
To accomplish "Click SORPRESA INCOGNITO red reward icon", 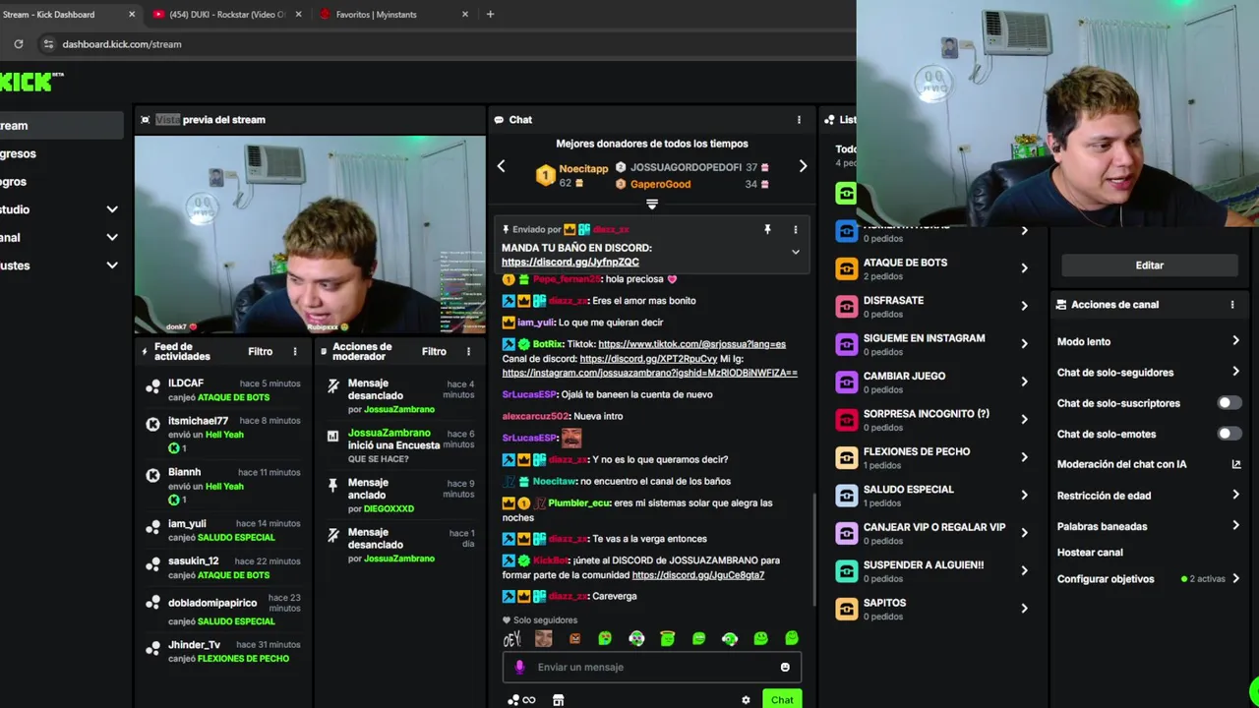I will click(x=846, y=419).
